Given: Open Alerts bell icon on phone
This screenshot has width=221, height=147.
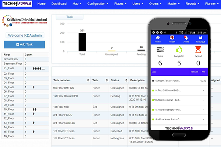Looking at the screenshot, I should pos(186,37).
